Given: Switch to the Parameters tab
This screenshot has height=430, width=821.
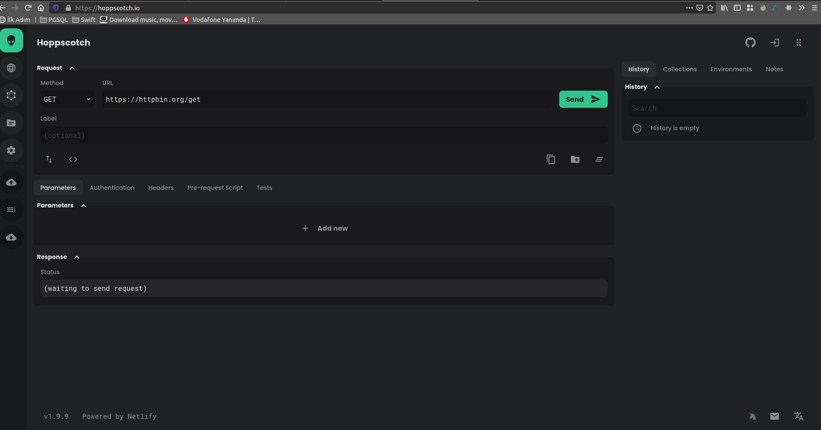Looking at the screenshot, I should point(58,188).
